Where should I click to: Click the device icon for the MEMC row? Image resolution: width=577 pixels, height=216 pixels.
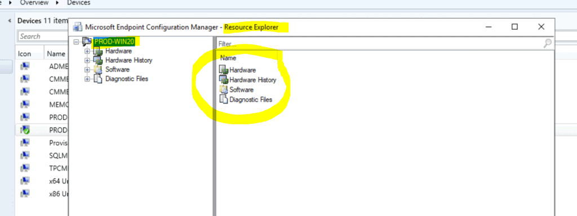pyautogui.click(x=25, y=104)
